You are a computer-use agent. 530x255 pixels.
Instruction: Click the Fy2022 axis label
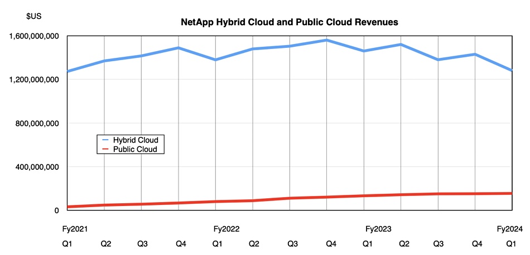pyautogui.click(x=227, y=229)
